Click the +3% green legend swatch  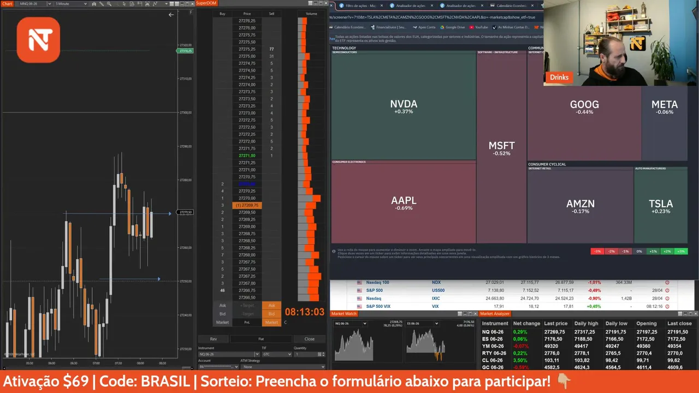coord(680,252)
